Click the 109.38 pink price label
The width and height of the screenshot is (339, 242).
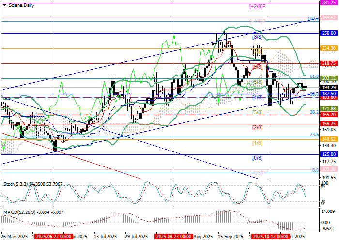(329, 169)
